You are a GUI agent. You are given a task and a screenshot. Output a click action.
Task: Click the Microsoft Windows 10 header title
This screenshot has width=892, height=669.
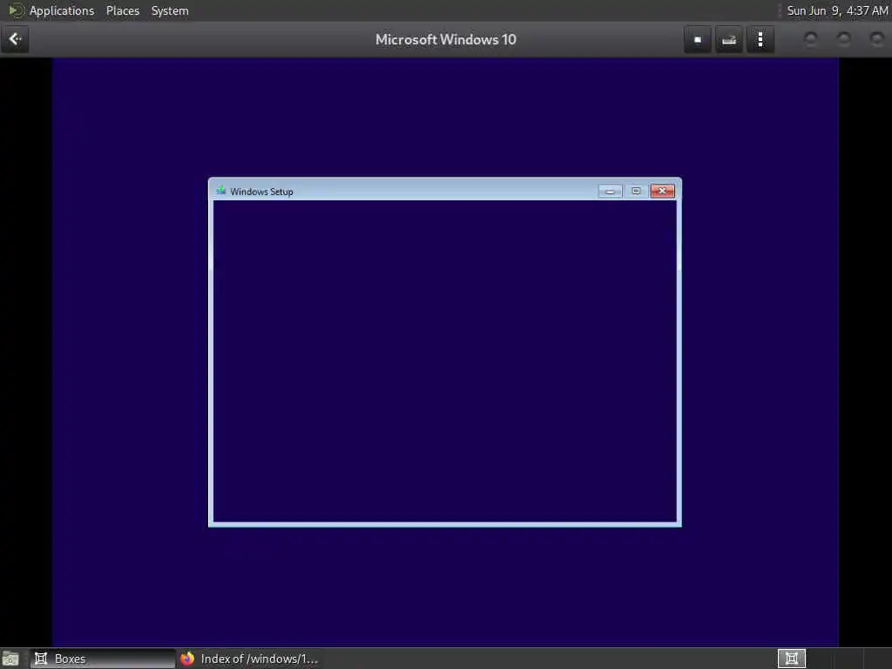tap(445, 39)
